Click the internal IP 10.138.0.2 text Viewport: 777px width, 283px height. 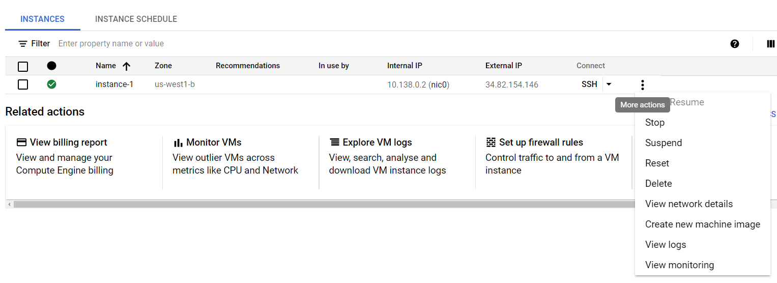point(407,84)
